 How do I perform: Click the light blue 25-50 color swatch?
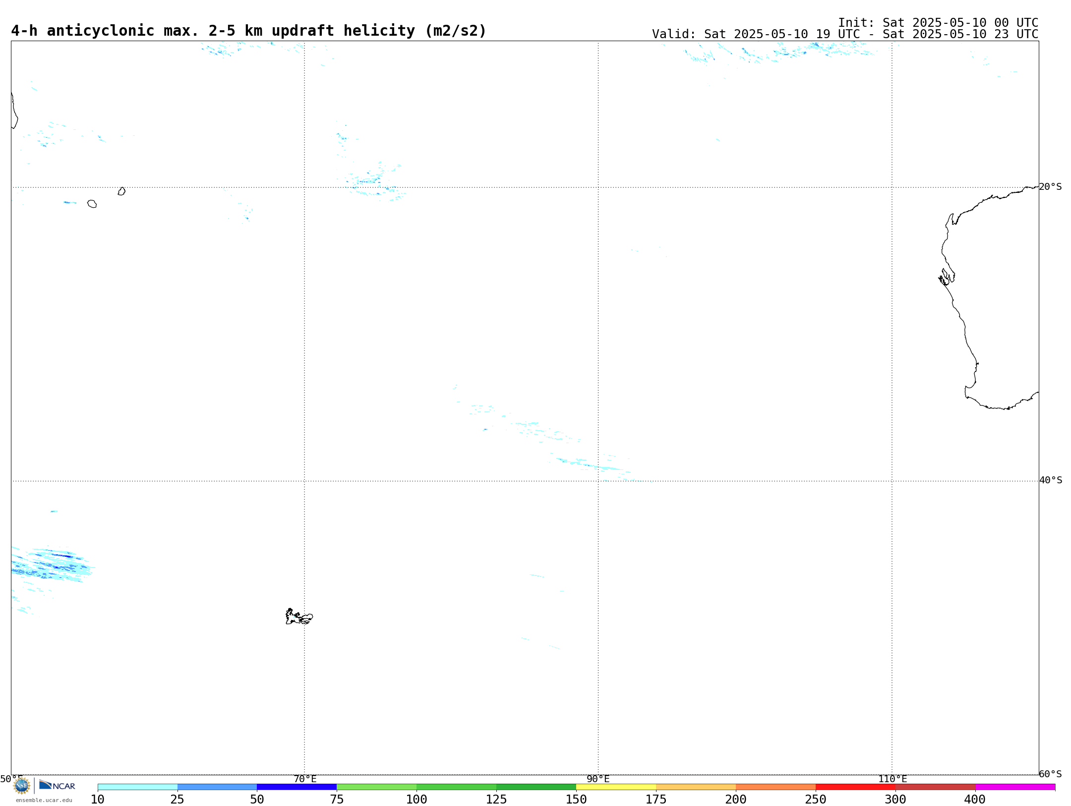point(217,787)
